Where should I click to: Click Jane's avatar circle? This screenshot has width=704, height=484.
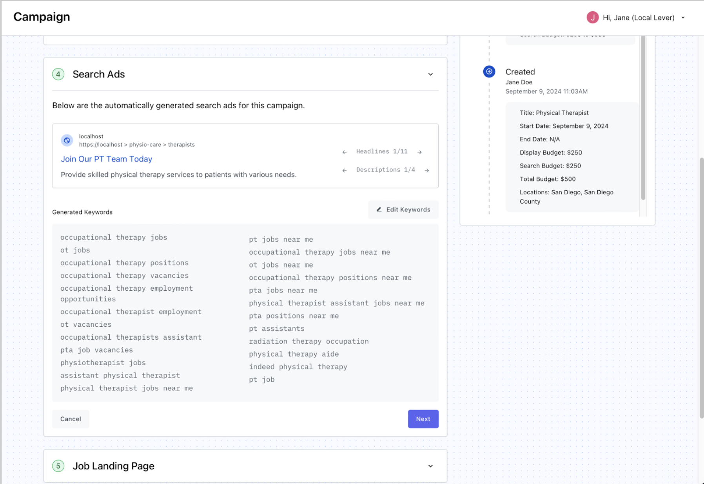point(592,18)
